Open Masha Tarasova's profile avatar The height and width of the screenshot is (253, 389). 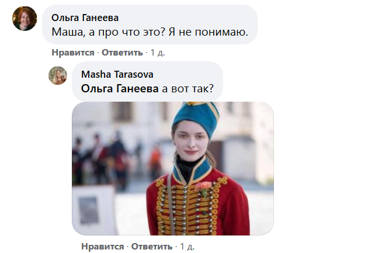coord(58,75)
